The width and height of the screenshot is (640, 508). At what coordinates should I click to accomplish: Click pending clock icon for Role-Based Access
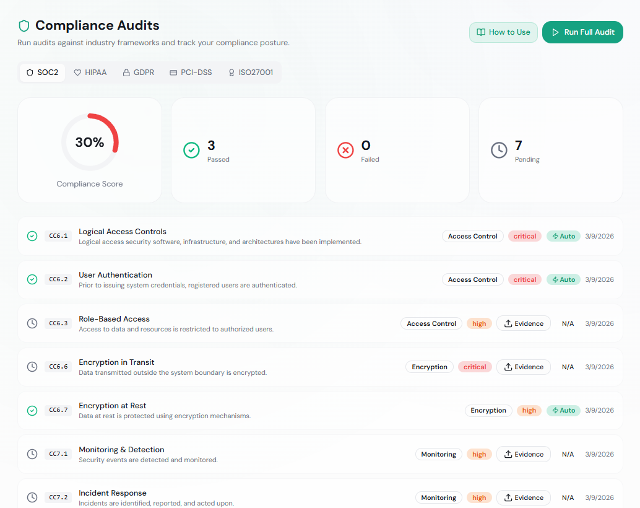coord(32,323)
